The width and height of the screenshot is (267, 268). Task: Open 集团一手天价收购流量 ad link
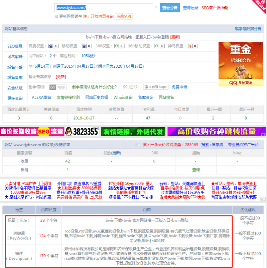(170, 145)
